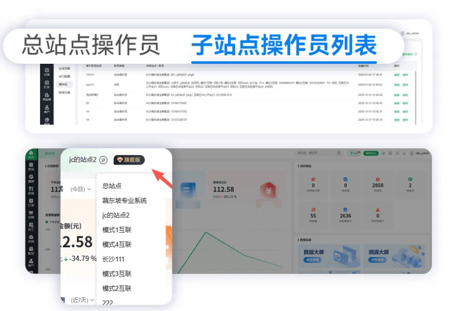Open the 商品 icon in dashboard sidebar
This screenshot has width=453, height=311.
tap(31, 167)
